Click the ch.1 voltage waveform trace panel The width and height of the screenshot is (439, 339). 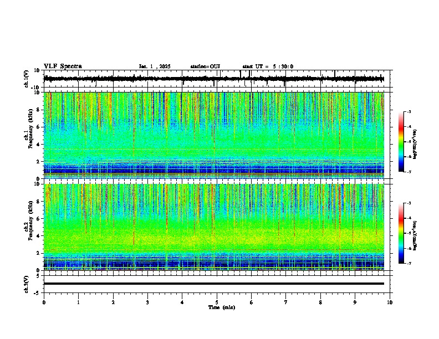[x=217, y=79]
